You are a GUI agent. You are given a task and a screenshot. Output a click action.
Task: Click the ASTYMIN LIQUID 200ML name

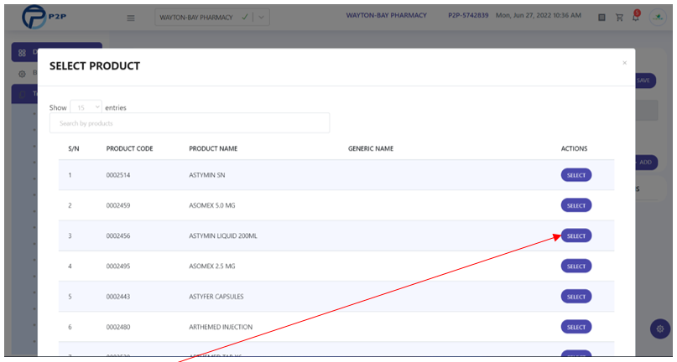pos(223,236)
